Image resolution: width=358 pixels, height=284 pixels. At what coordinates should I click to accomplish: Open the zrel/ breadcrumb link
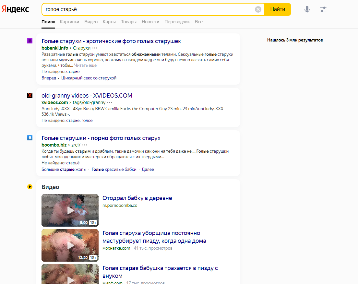point(76,145)
